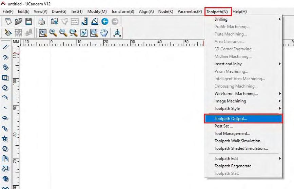Select the point drawing tool

tap(5, 108)
